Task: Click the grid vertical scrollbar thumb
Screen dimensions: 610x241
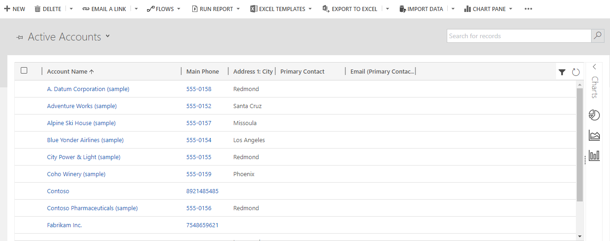Action: click(x=580, y=145)
